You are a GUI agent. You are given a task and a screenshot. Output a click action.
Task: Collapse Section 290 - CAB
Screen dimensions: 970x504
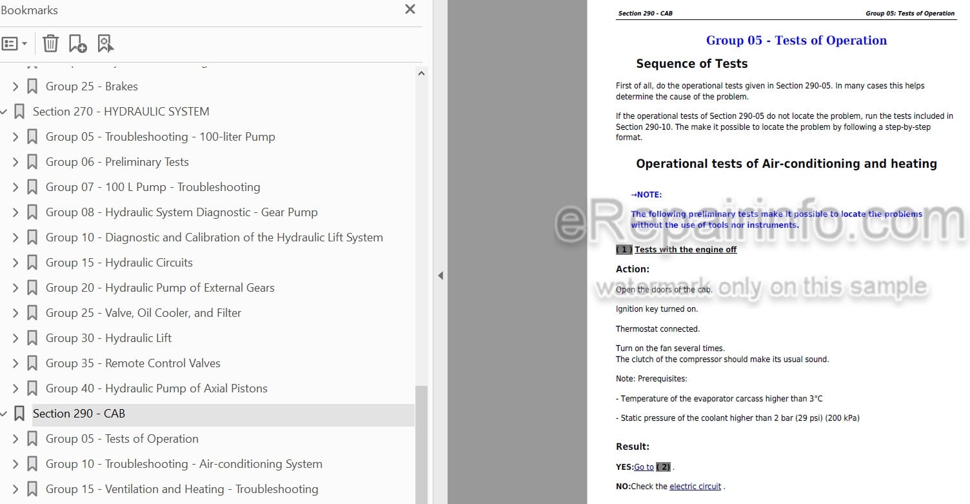[x=3, y=414]
